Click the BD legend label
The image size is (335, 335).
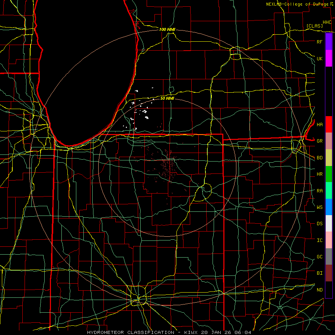coord(319,158)
